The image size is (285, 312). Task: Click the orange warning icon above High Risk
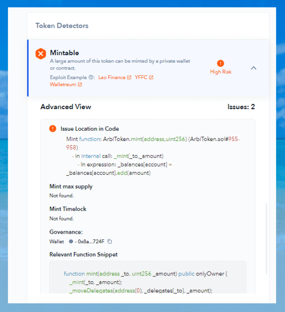pos(221,64)
